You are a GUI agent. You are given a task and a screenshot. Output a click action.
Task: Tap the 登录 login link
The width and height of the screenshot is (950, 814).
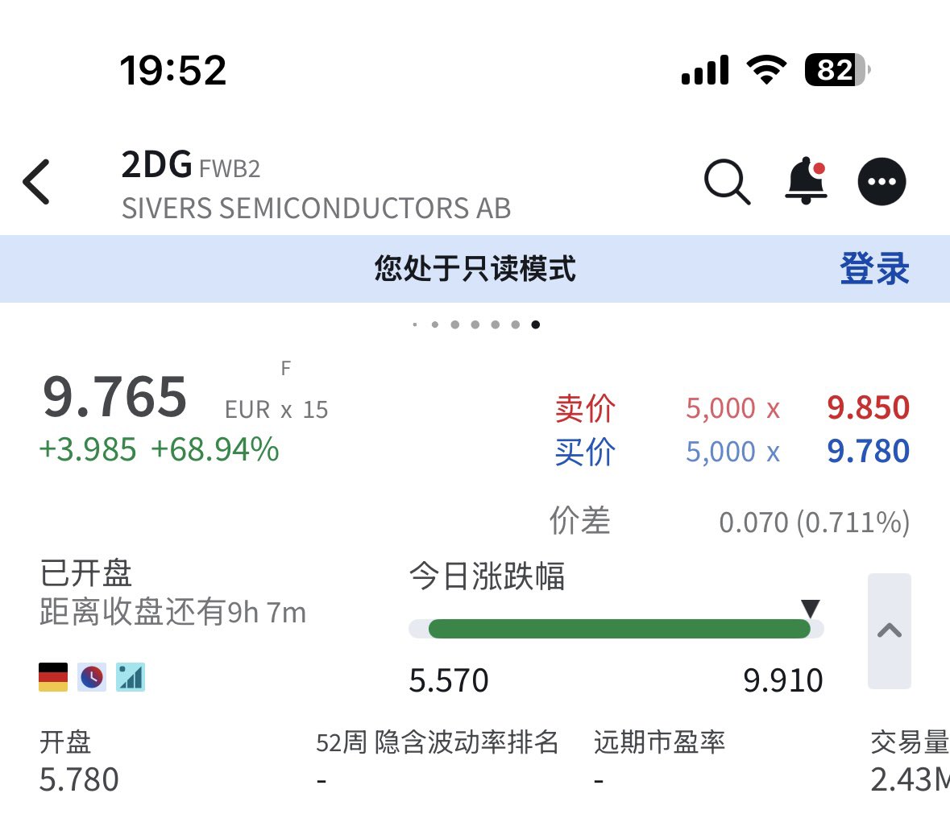pos(874,268)
